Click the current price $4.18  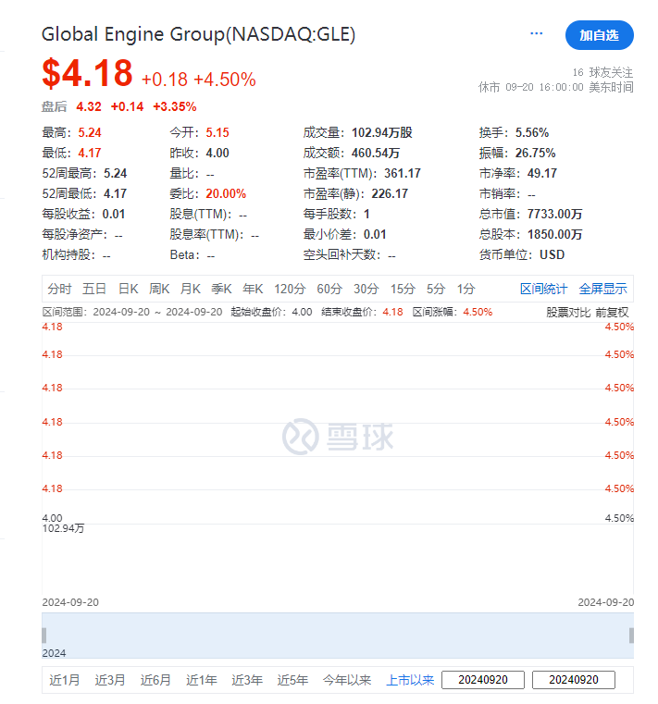click(x=87, y=73)
